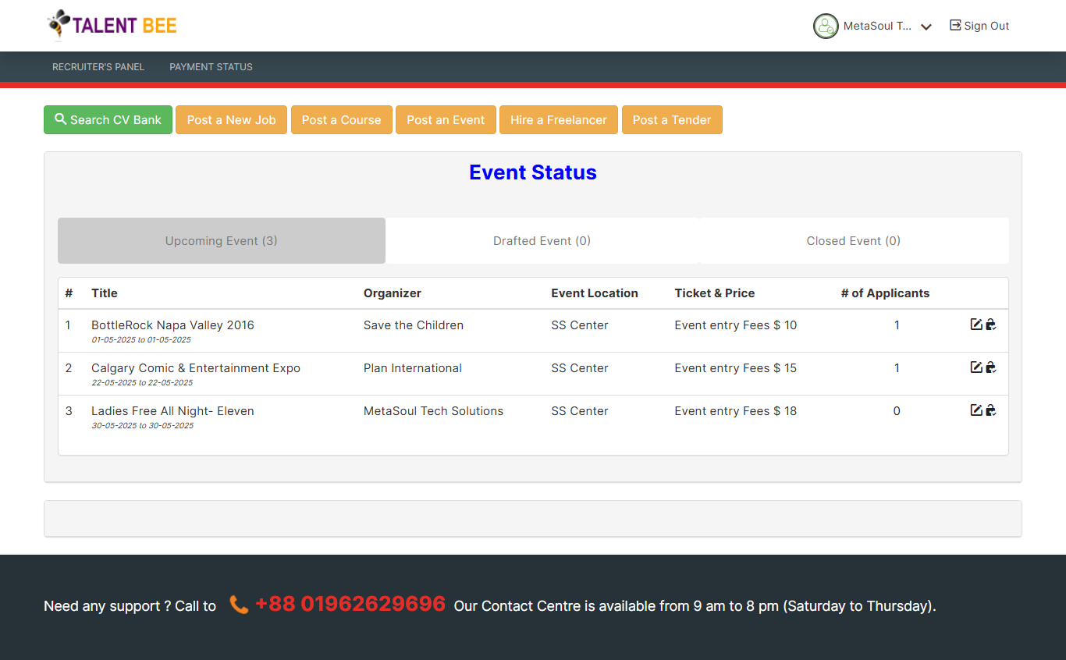Screen dimensions: 1066x660
Task: Switch to the Closed Event tab
Action: [853, 241]
